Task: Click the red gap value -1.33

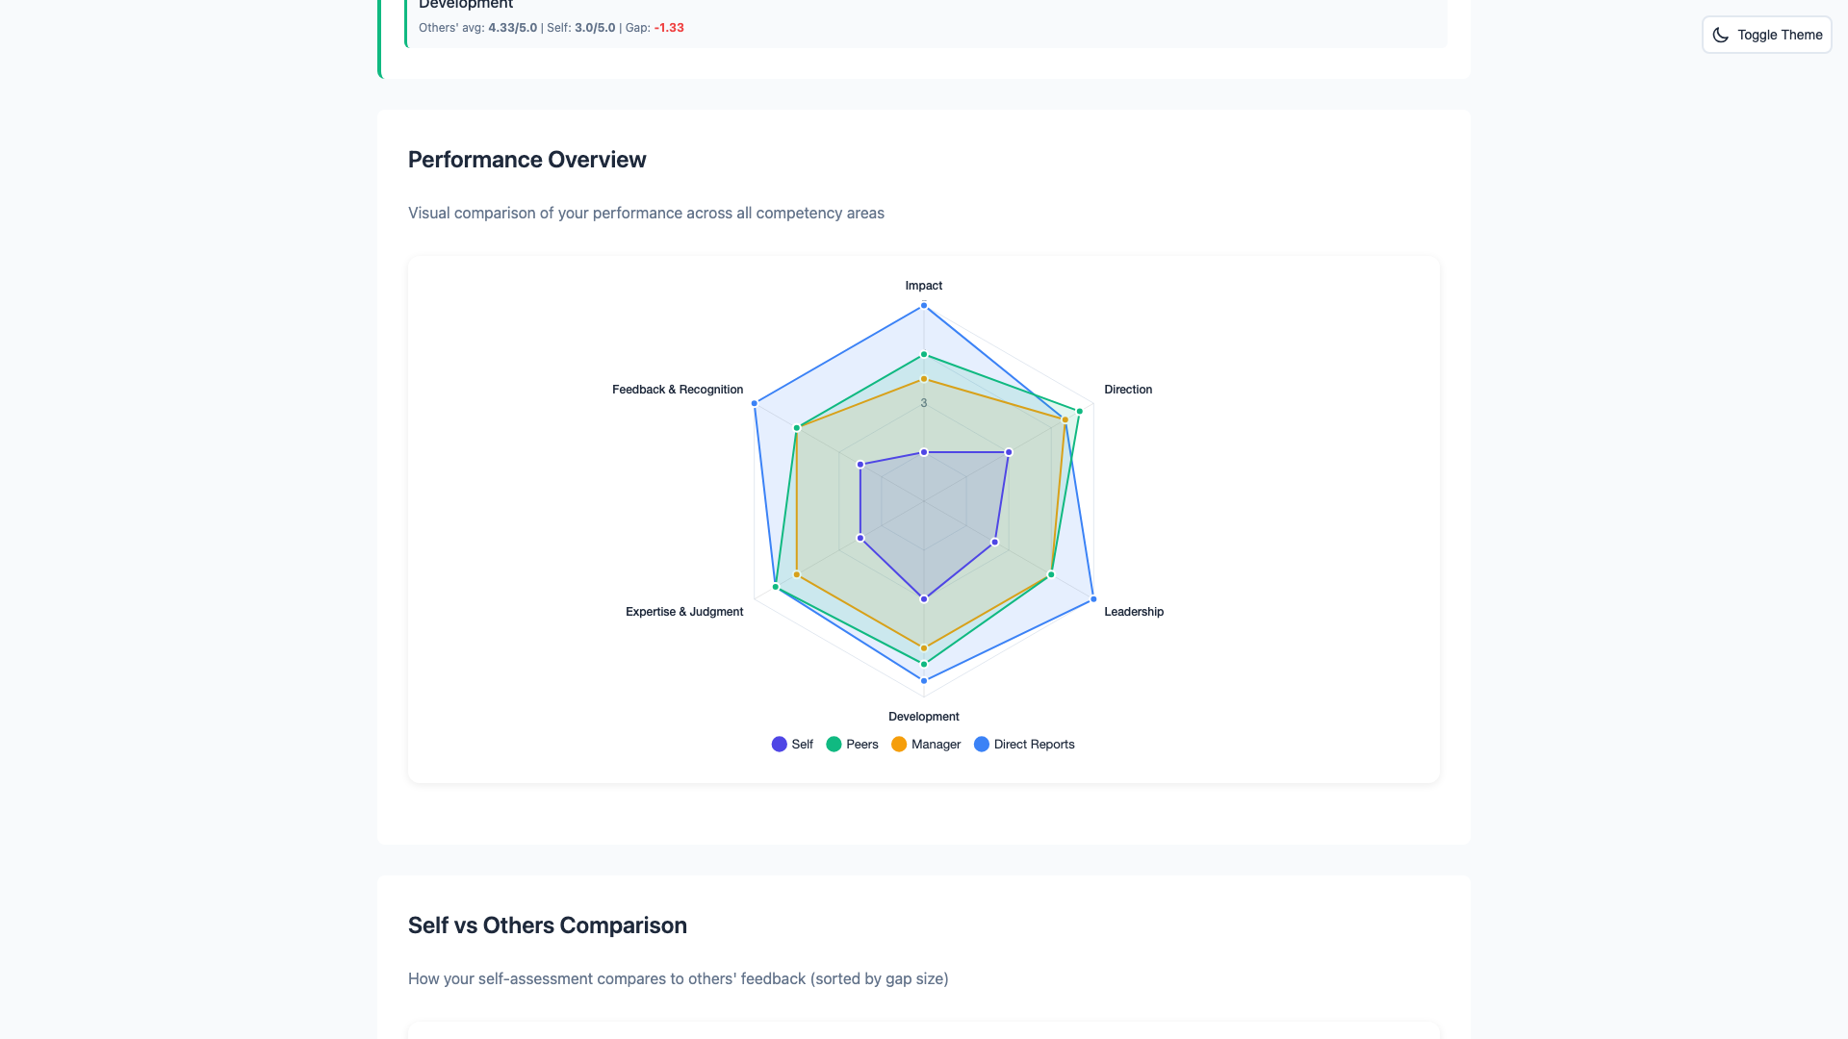Action: coord(669,28)
